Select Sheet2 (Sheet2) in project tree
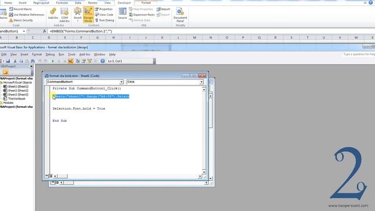The image size is (375, 211). 16,91
